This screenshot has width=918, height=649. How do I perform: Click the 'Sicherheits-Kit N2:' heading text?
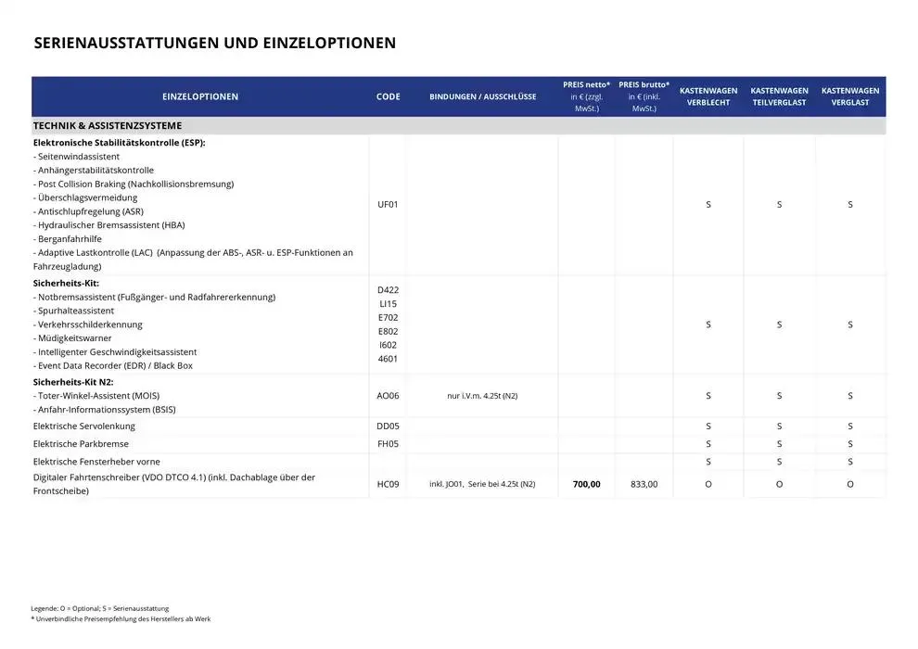tap(72, 381)
